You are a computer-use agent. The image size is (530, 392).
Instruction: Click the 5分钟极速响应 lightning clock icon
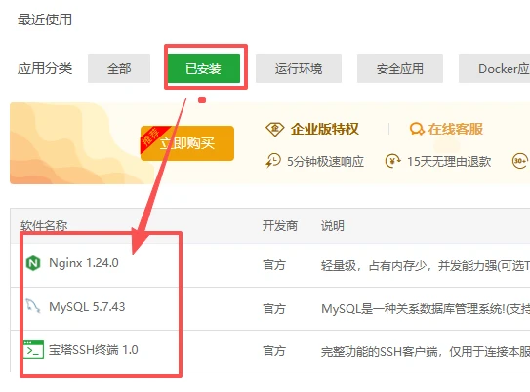coord(273,161)
